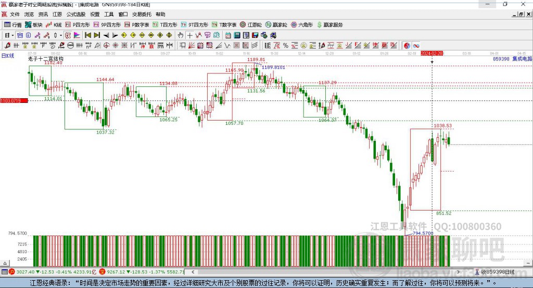Open the 交易委托 menu
Screen dimensions: 533x288
click(142, 14)
